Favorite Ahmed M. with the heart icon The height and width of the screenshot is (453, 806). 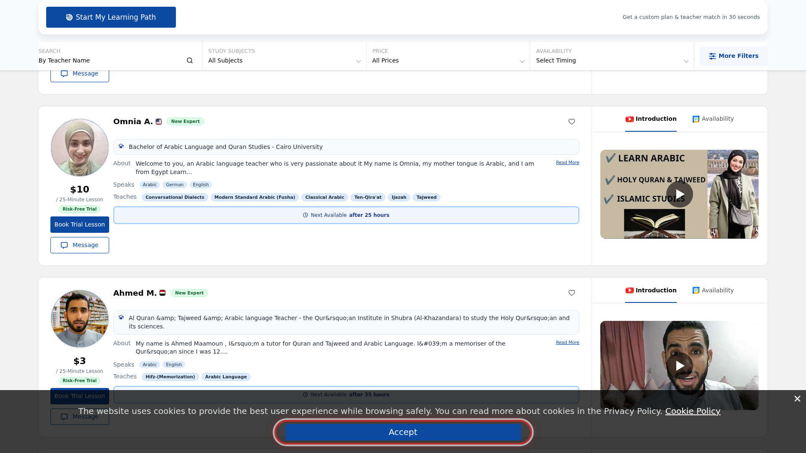(x=572, y=293)
